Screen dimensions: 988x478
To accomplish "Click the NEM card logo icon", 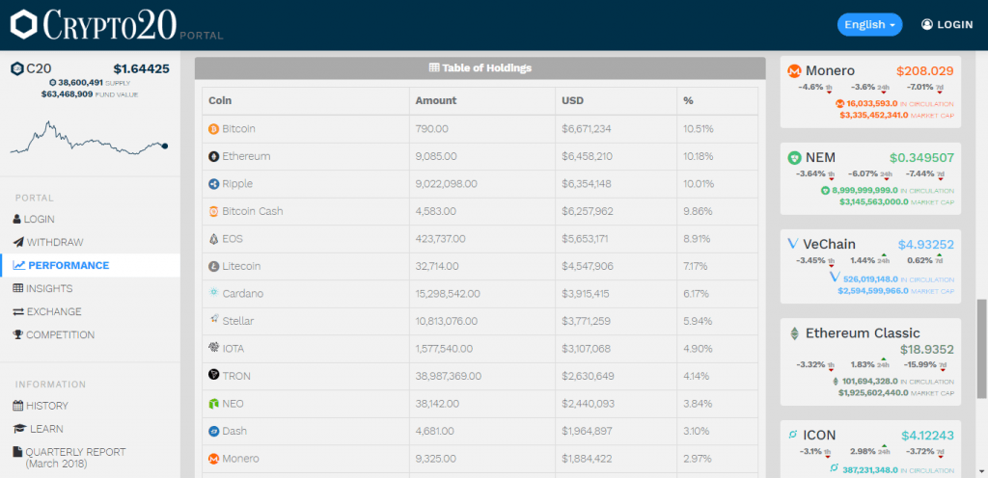I will pyautogui.click(x=794, y=158).
